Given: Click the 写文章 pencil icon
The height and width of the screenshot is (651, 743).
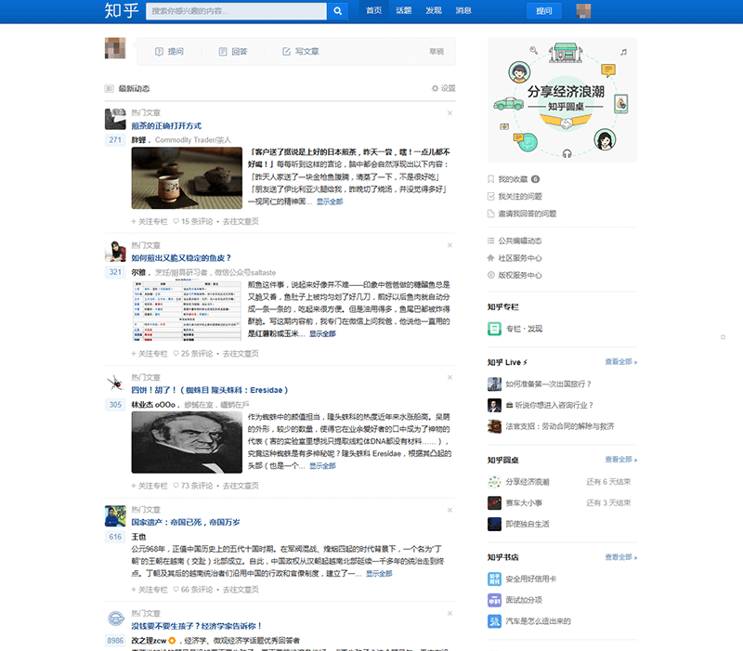Looking at the screenshot, I should pyautogui.click(x=286, y=51).
